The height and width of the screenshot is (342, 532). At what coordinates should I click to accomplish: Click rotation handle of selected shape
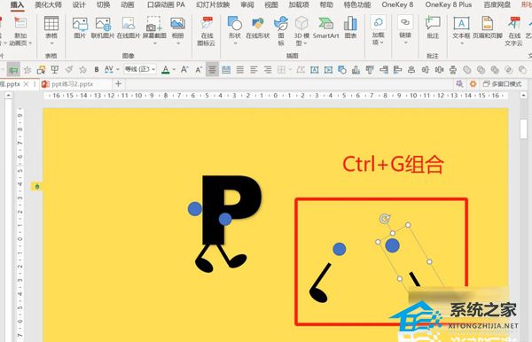tap(385, 219)
